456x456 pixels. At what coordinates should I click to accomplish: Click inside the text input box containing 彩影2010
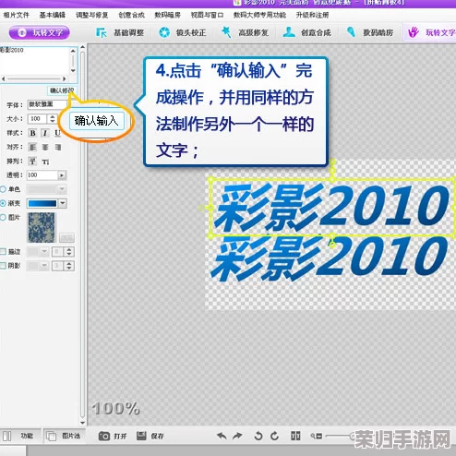(x=35, y=60)
